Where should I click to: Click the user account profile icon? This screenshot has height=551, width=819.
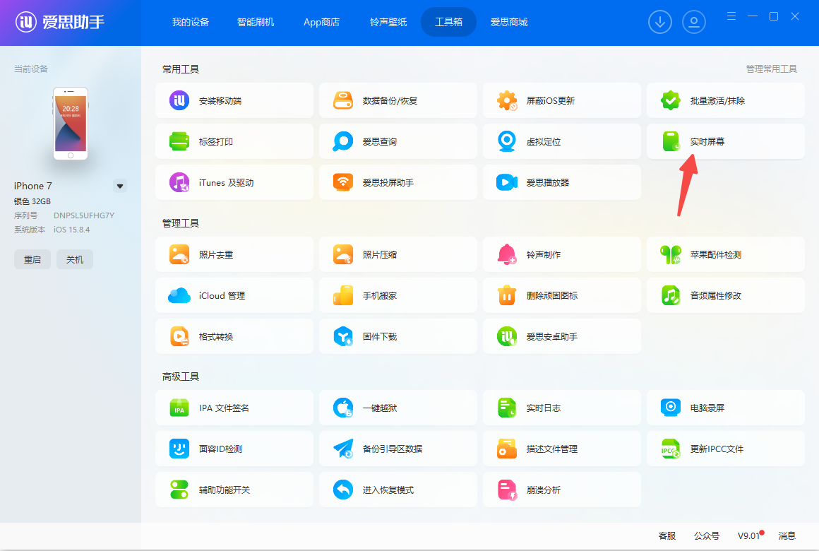tap(694, 23)
